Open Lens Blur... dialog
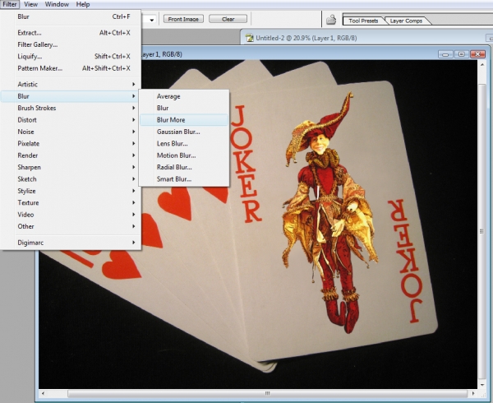This screenshot has width=493, height=403. [x=184, y=143]
